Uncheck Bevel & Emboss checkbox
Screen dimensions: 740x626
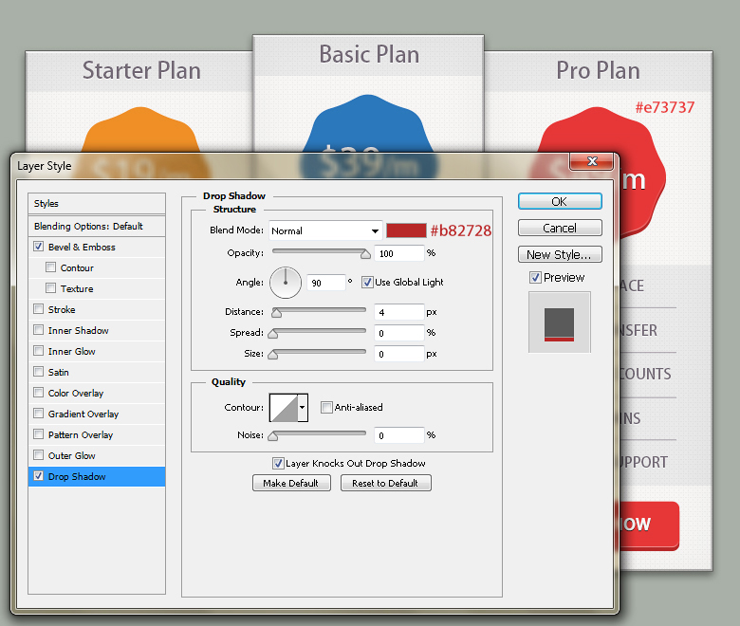tap(39, 247)
